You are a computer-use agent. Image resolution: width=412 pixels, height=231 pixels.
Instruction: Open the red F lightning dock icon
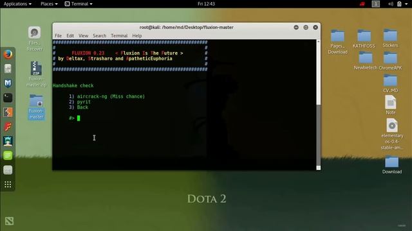click(x=8, y=127)
